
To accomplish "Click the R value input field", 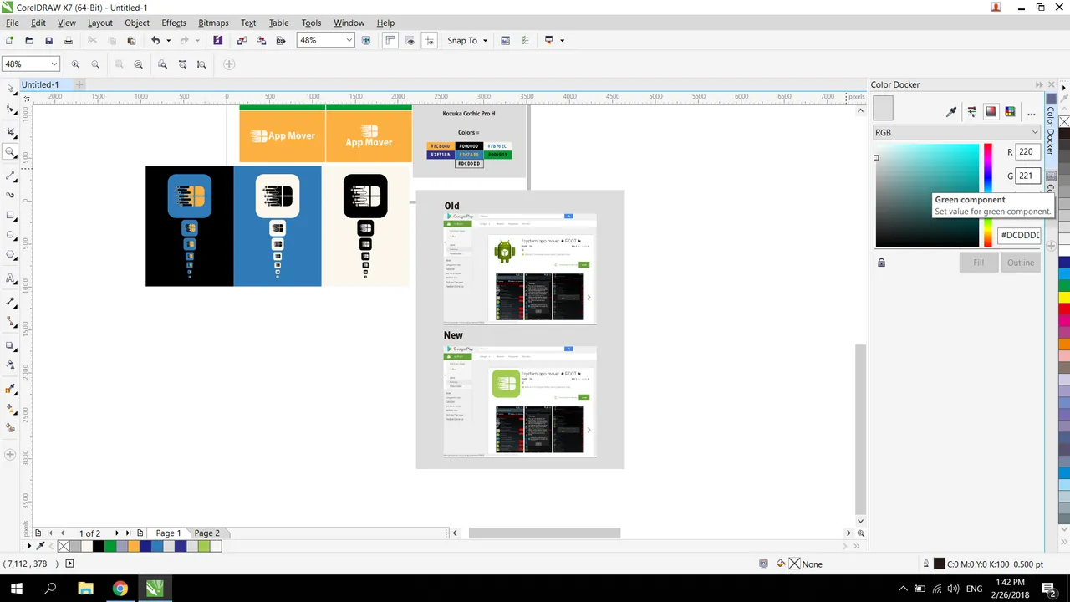I will click(1027, 152).
